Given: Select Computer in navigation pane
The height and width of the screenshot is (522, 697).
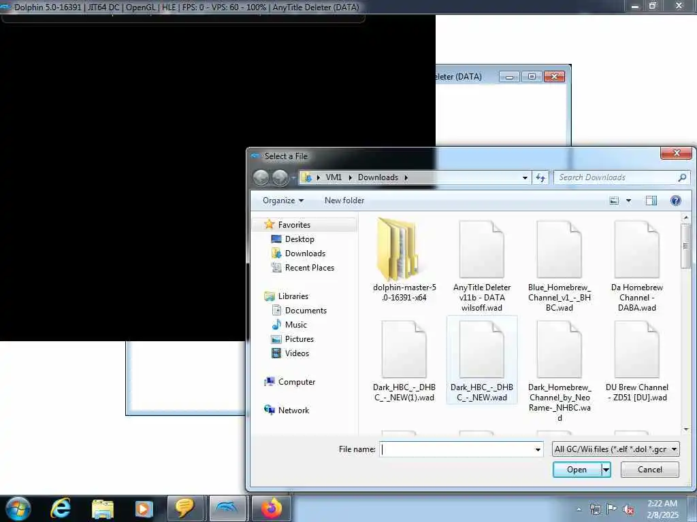Looking at the screenshot, I should pyautogui.click(x=297, y=382).
